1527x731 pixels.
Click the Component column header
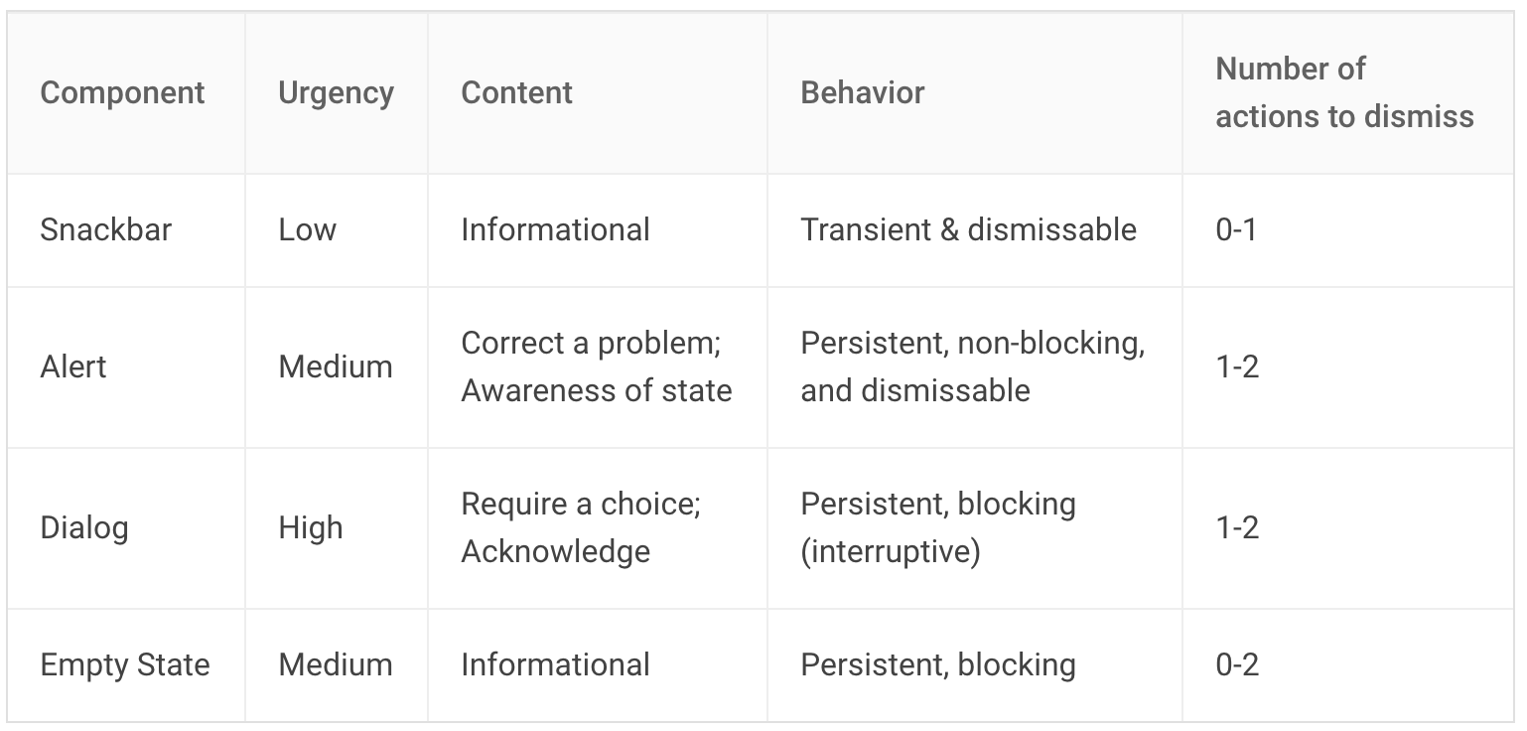[122, 92]
